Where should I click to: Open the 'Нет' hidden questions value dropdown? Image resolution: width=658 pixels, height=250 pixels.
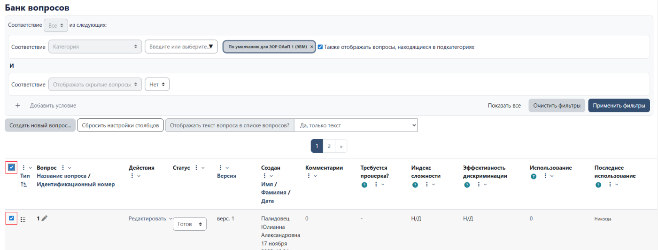157,85
